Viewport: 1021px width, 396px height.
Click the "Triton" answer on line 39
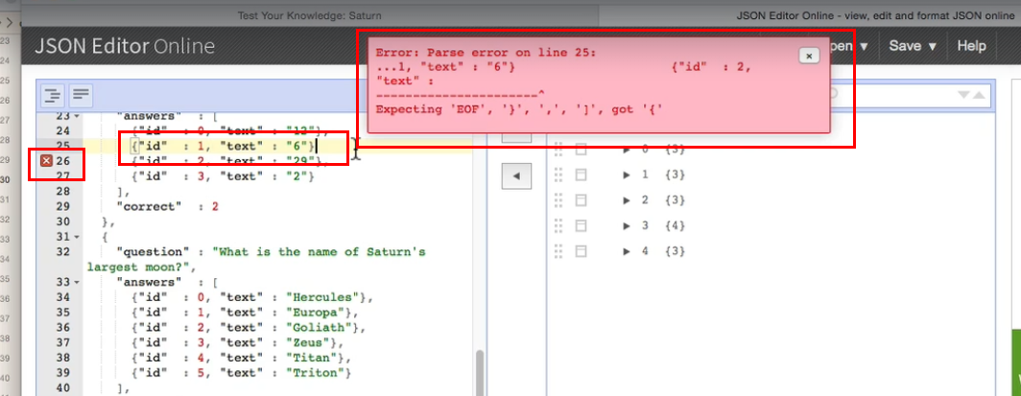point(317,373)
